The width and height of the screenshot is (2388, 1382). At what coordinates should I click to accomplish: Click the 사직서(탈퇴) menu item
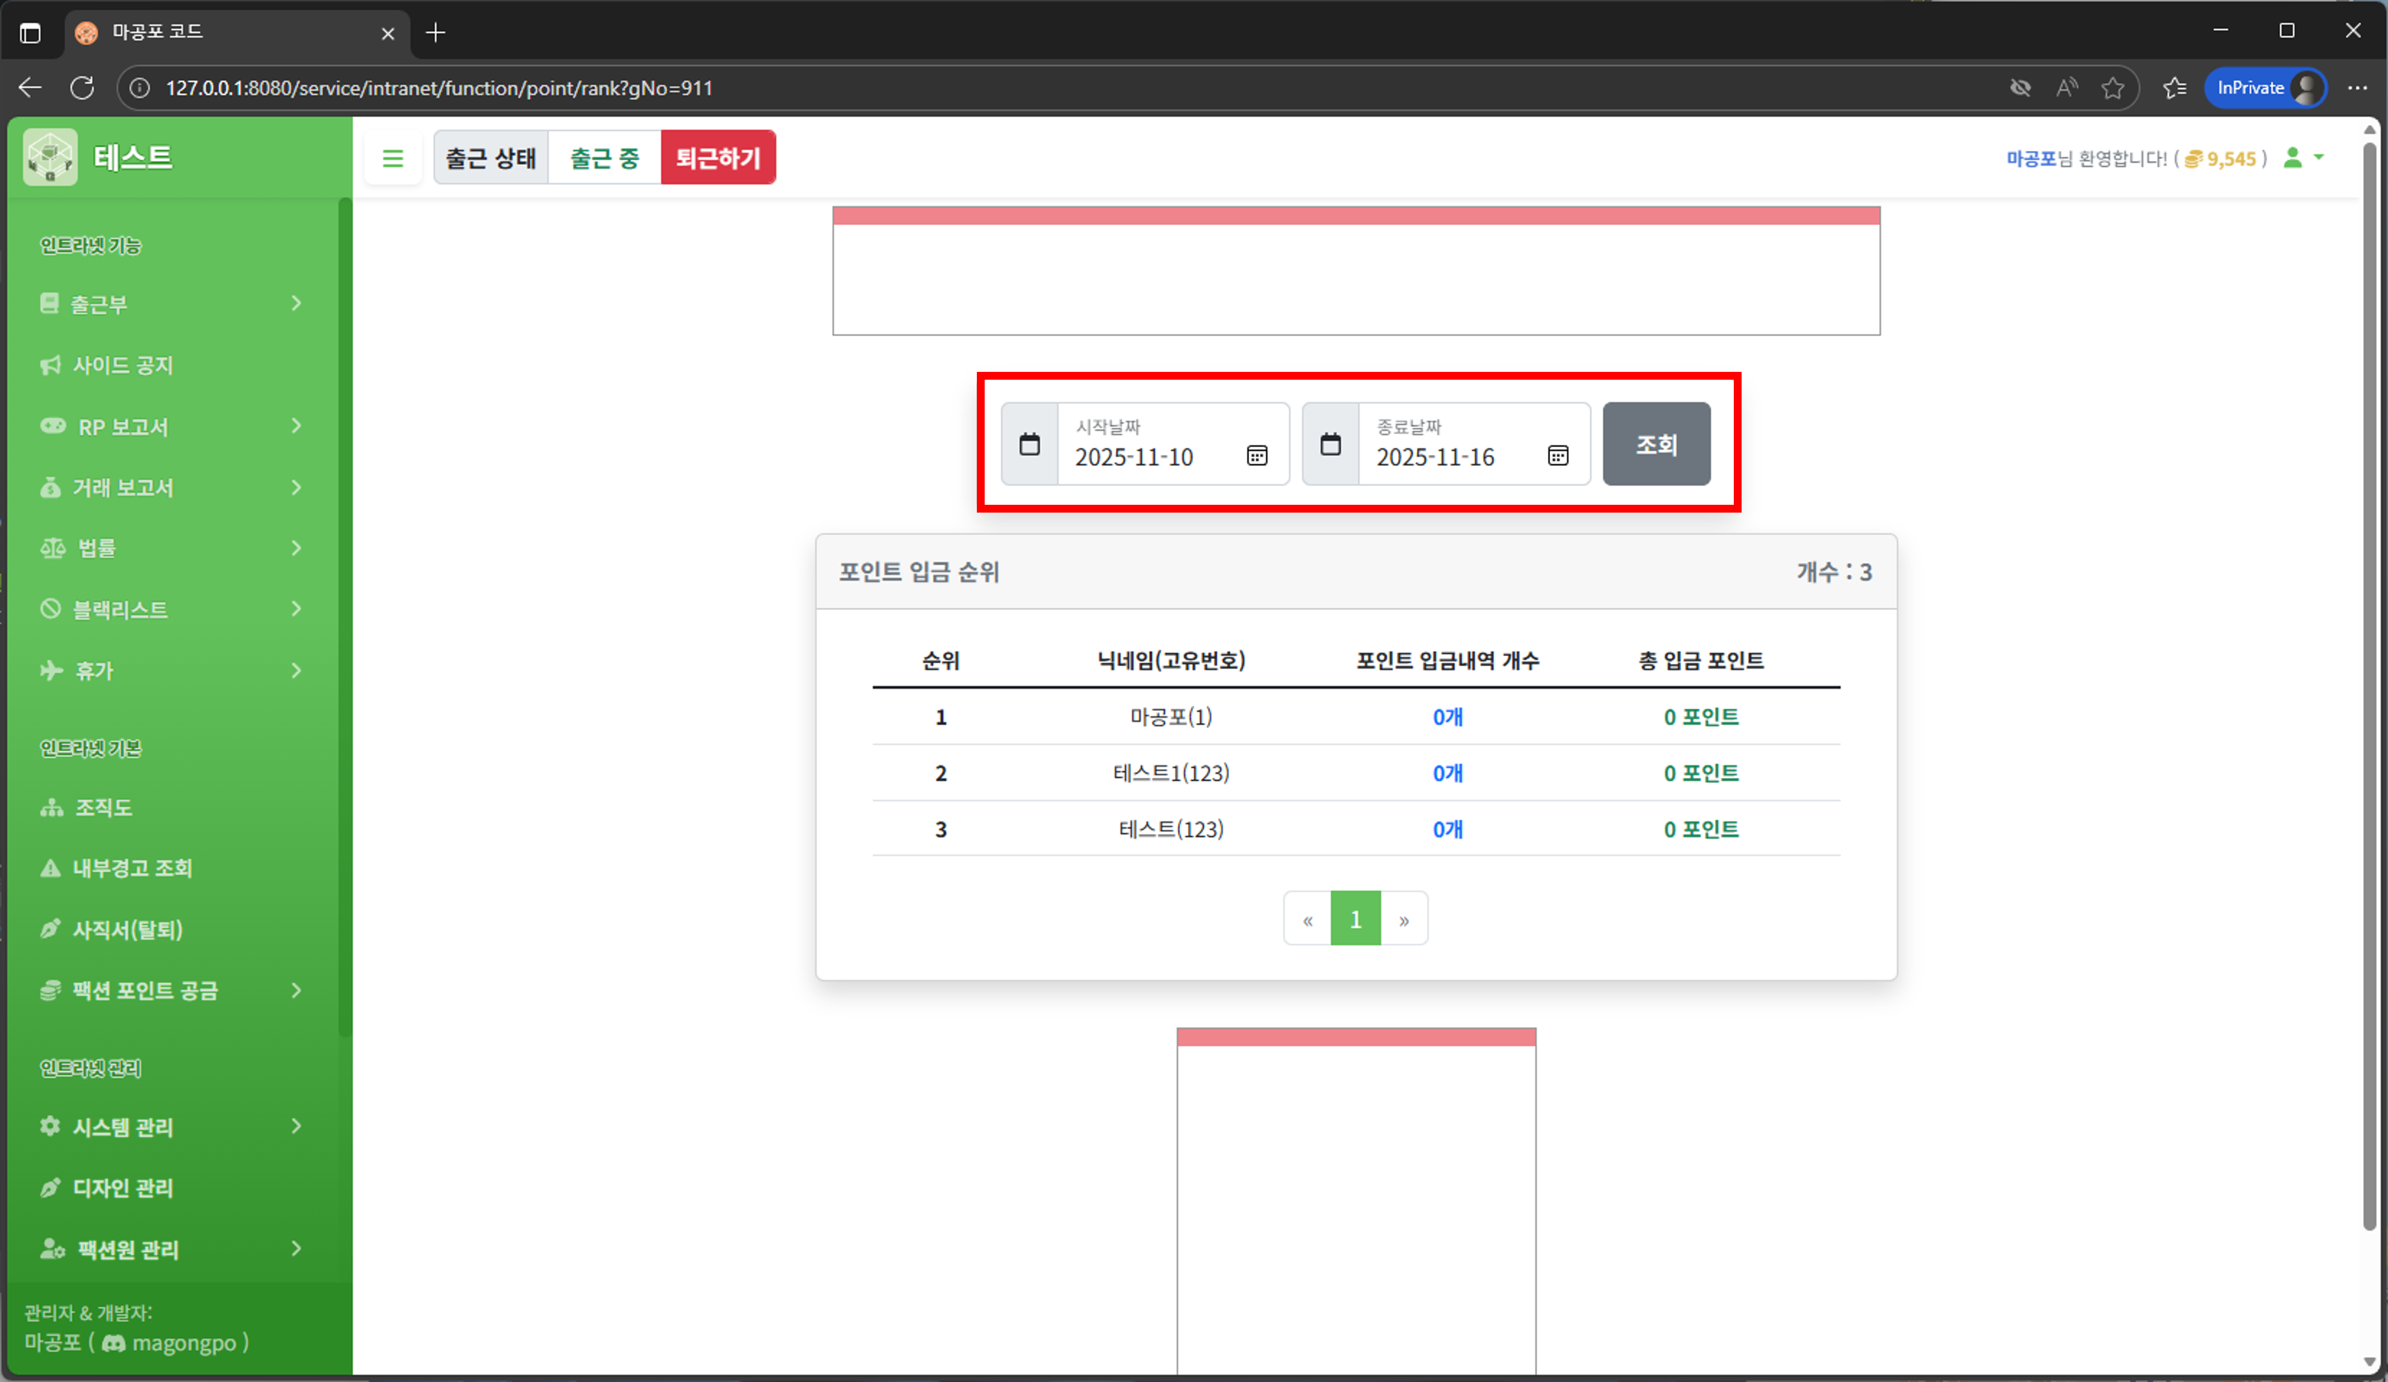127,930
